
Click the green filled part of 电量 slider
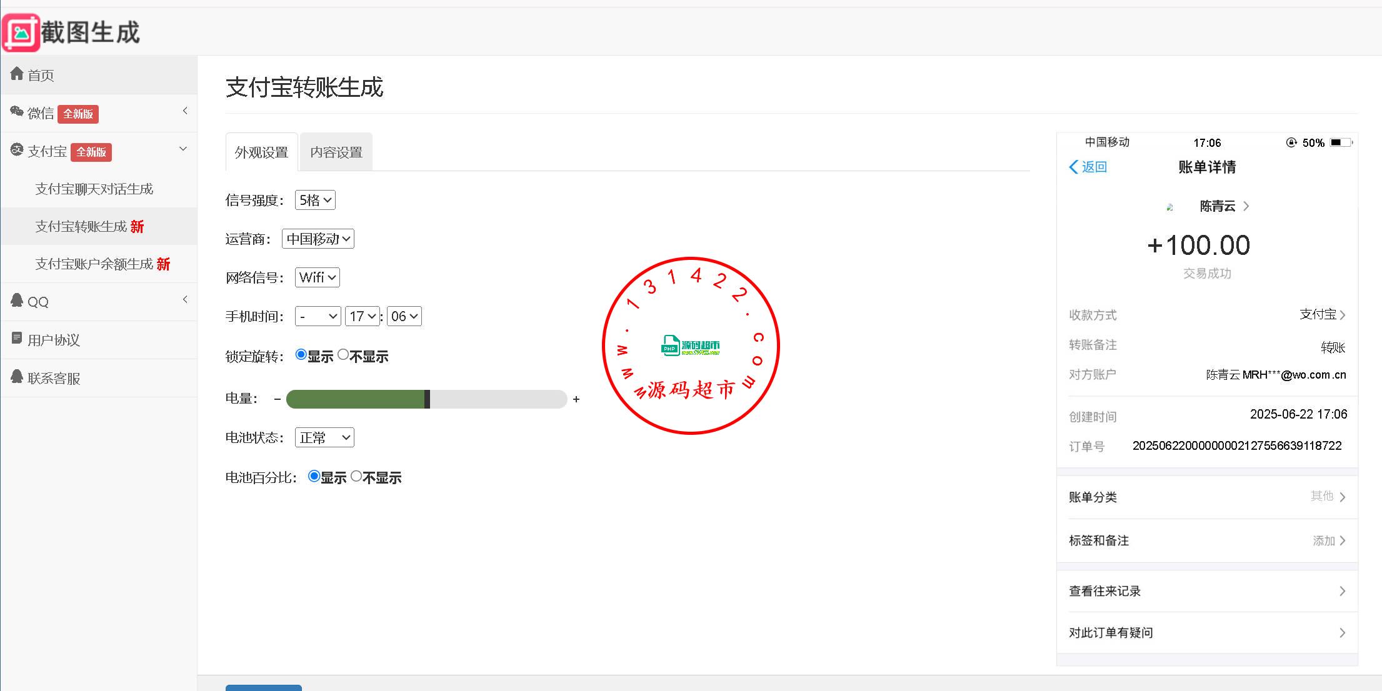pos(355,399)
